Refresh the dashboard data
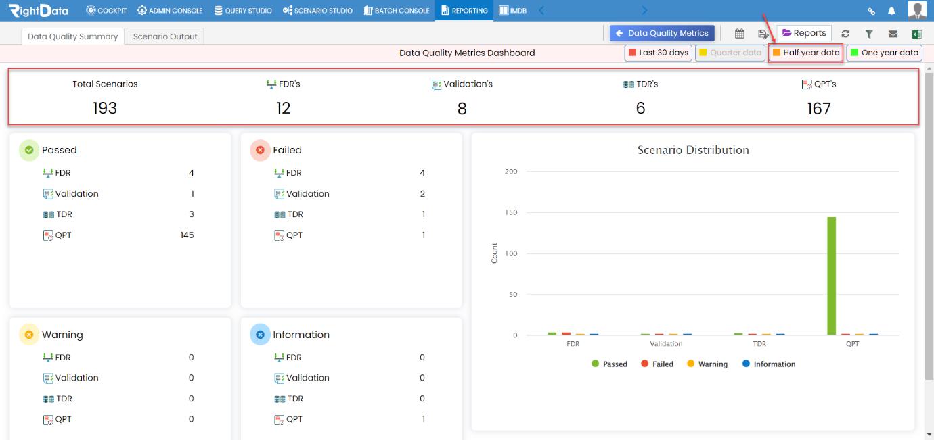 coord(845,34)
